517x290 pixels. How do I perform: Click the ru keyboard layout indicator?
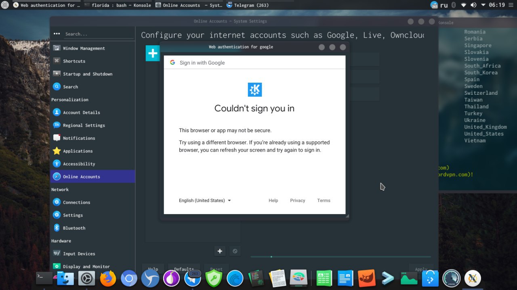click(x=444, y=5)
